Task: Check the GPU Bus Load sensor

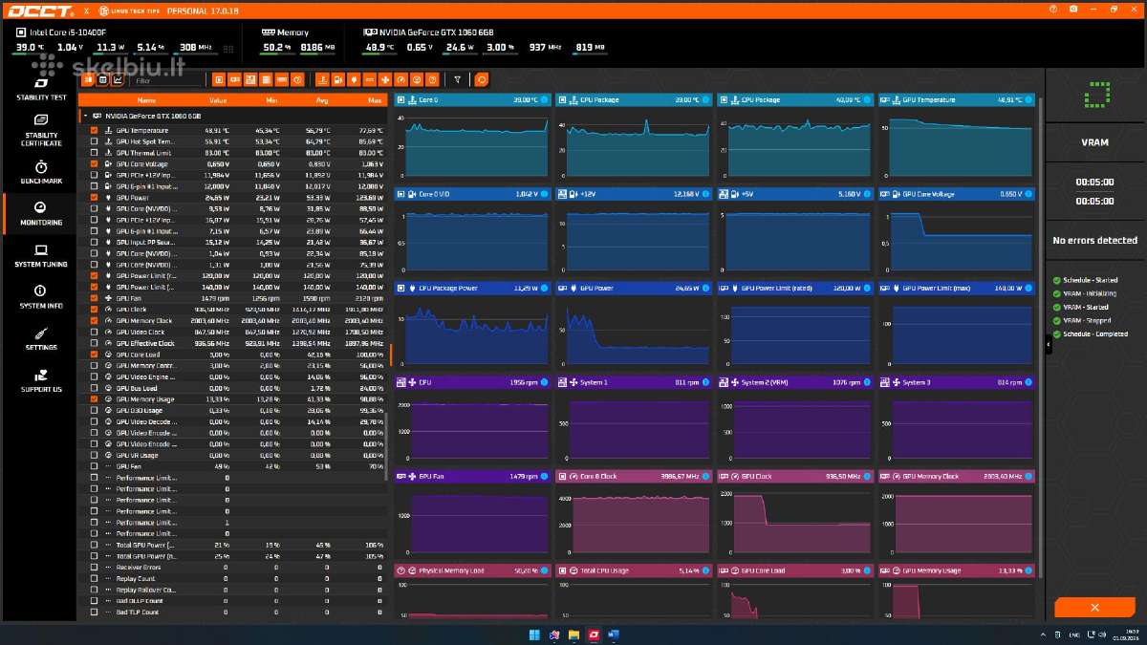Action: coord(94,388)
